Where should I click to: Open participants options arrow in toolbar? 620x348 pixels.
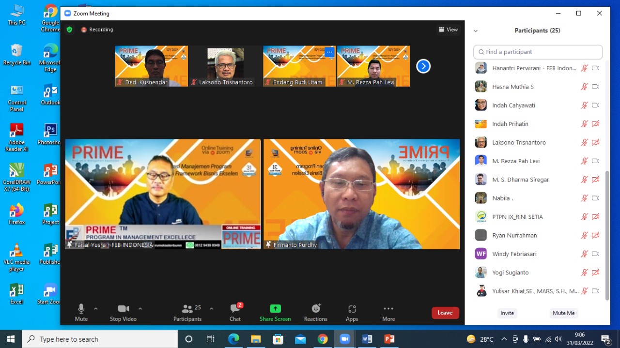pyautogui.click(x=211, y=308)
